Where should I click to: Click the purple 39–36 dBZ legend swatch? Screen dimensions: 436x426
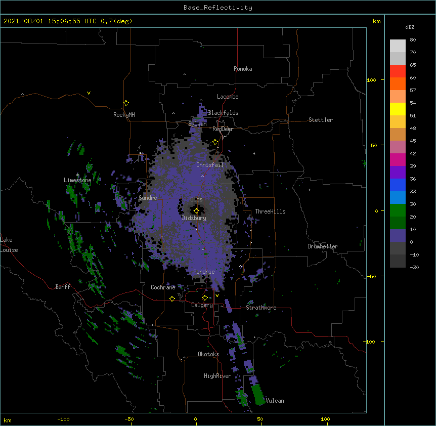point(398,173)
